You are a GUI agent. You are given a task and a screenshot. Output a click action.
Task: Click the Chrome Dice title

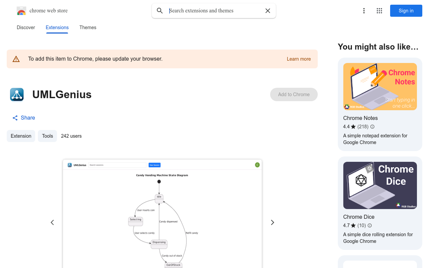359,217
